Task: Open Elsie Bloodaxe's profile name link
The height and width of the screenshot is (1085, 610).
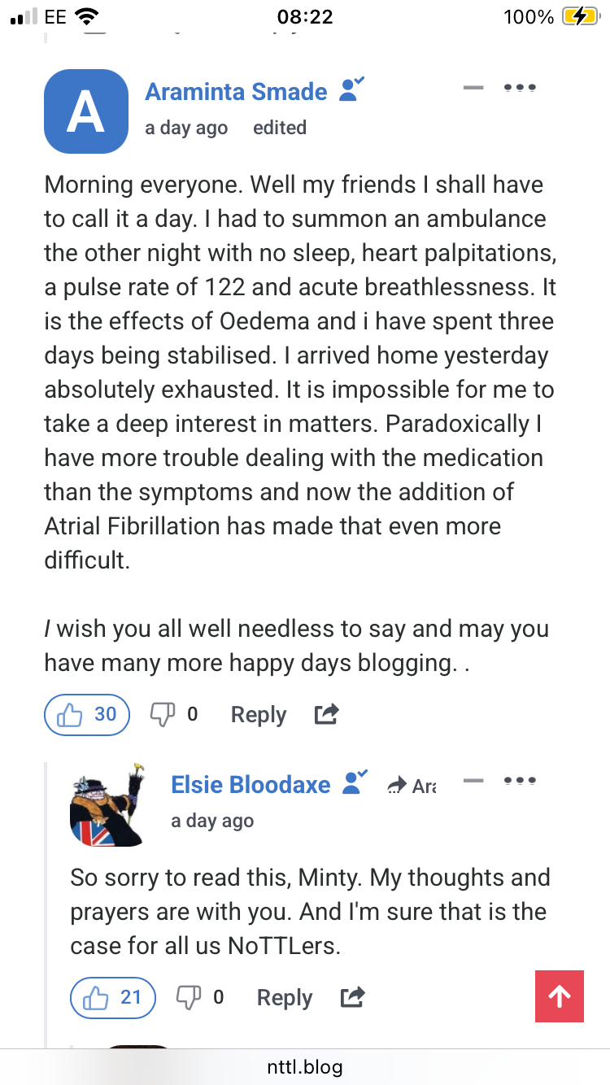Action: pos(251,784)
